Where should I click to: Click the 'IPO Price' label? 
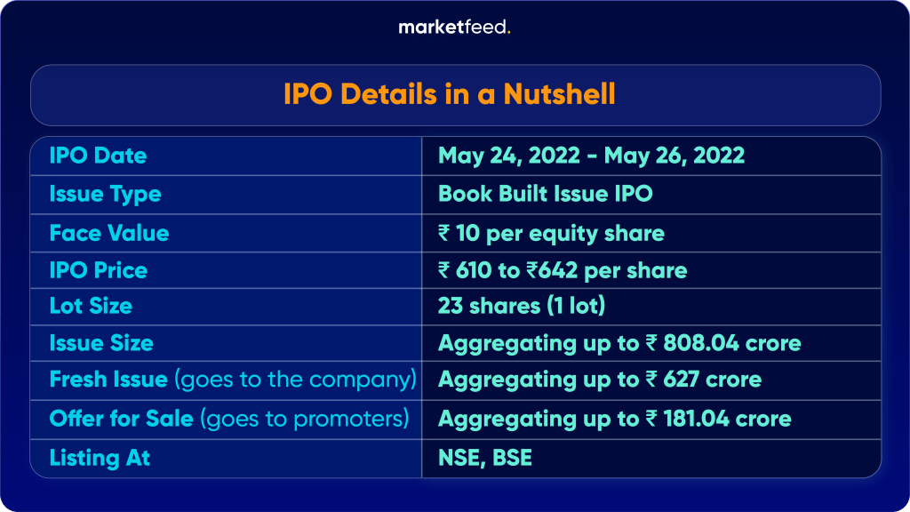98,270
